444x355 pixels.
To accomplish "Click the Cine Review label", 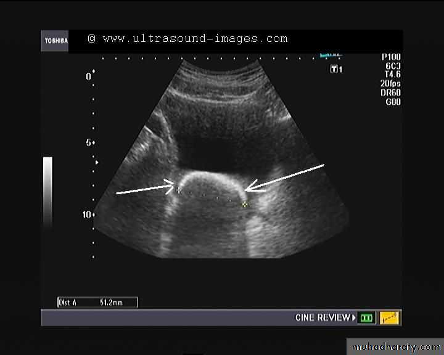I will pyautogui.click(x=325, y=318).
